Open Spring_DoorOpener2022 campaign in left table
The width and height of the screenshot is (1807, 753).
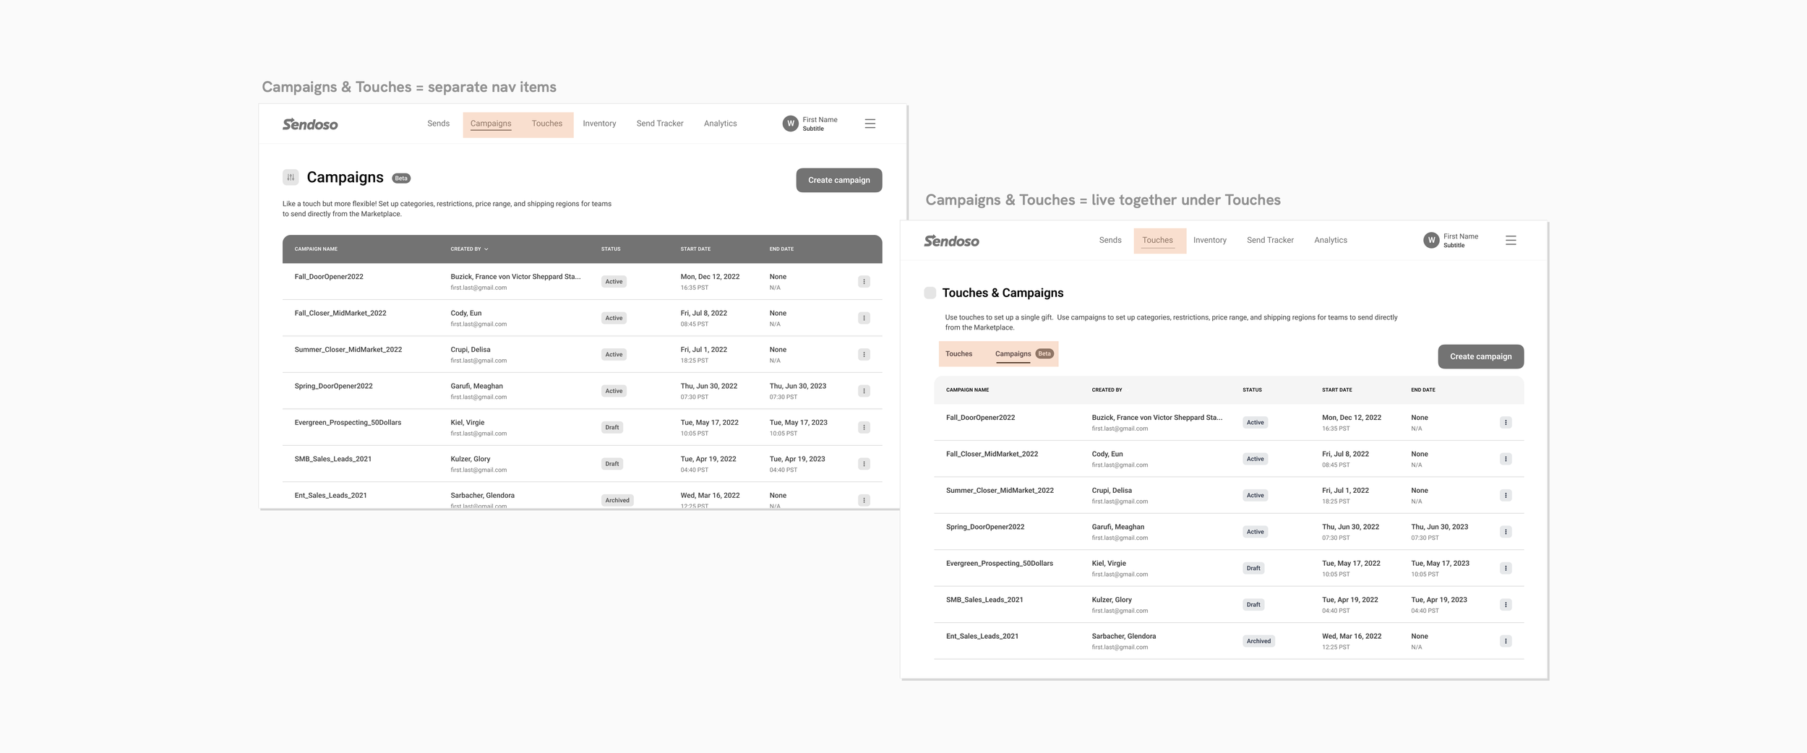tap(334, 386)
